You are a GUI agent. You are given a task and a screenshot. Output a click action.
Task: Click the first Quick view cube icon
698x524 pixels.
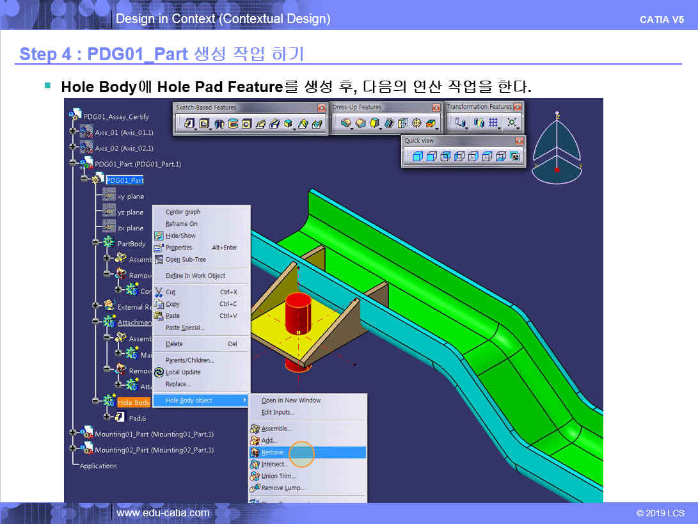click(417, 156)
